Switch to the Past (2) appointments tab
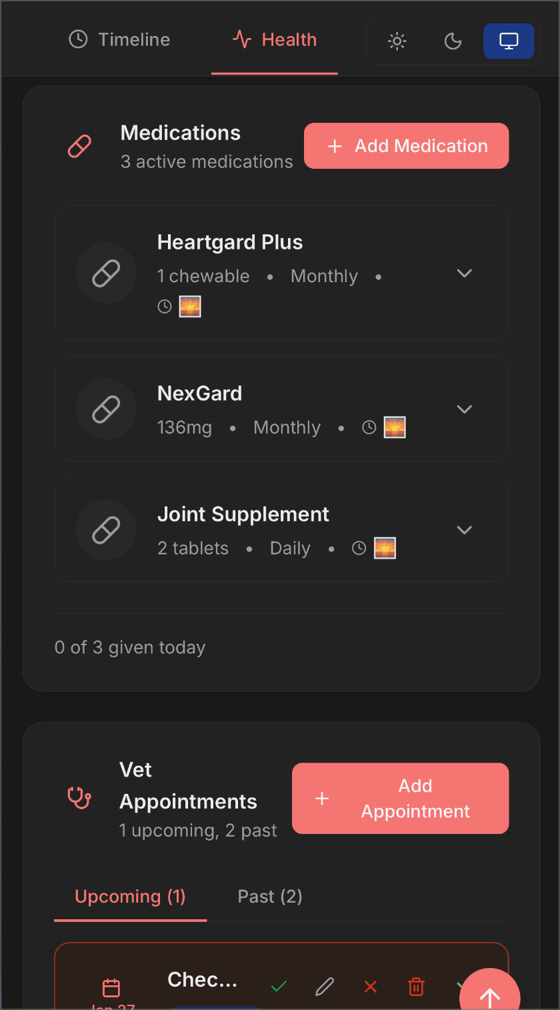 [270, 897]
